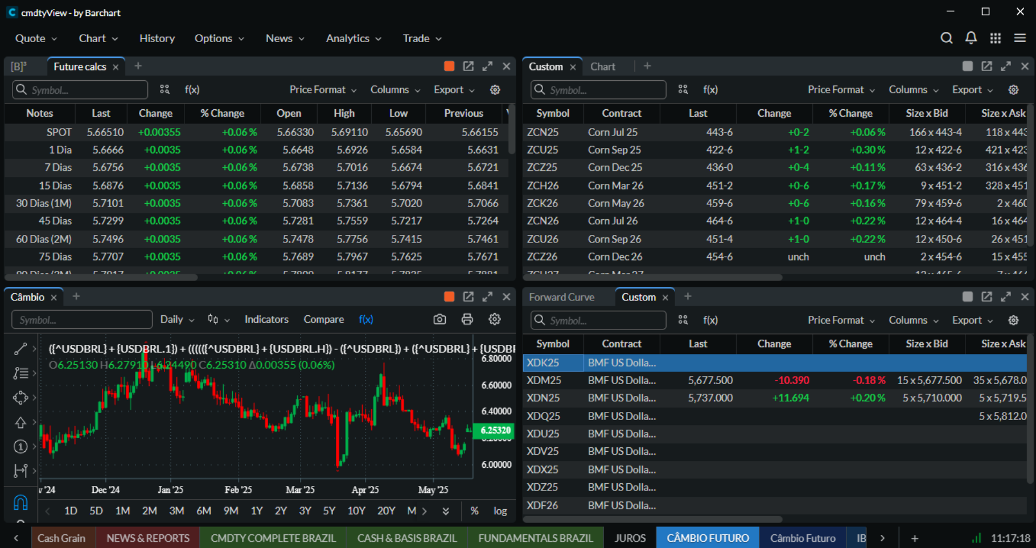
Task: Open the Cash Grain workspace tab
Action: 61,538
